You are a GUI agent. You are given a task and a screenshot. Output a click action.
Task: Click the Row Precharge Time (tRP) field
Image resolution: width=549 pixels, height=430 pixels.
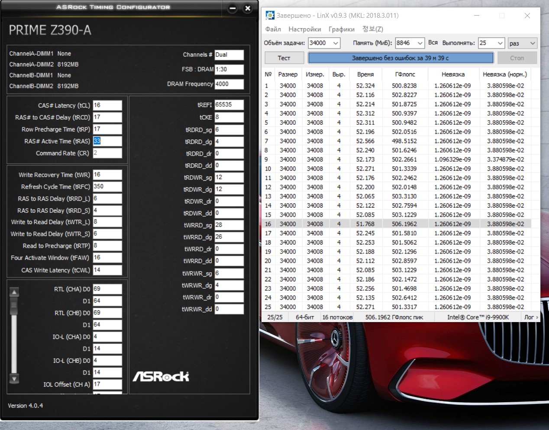point(107,129)
